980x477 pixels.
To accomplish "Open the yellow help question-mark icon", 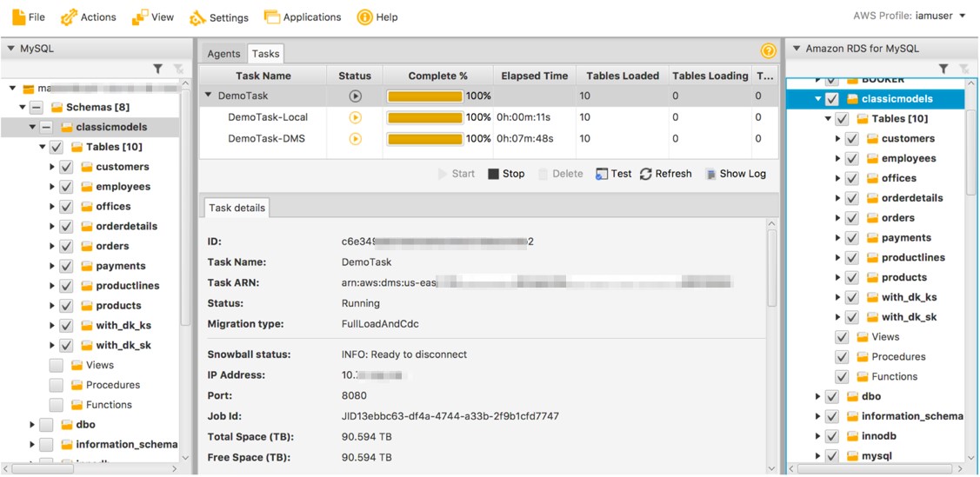I will pyautogui.click(x=768, y=51).
